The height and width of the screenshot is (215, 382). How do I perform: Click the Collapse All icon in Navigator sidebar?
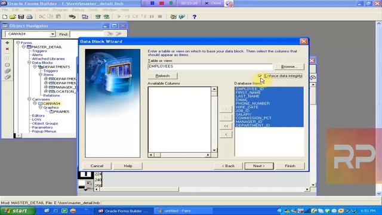[7, 77]
